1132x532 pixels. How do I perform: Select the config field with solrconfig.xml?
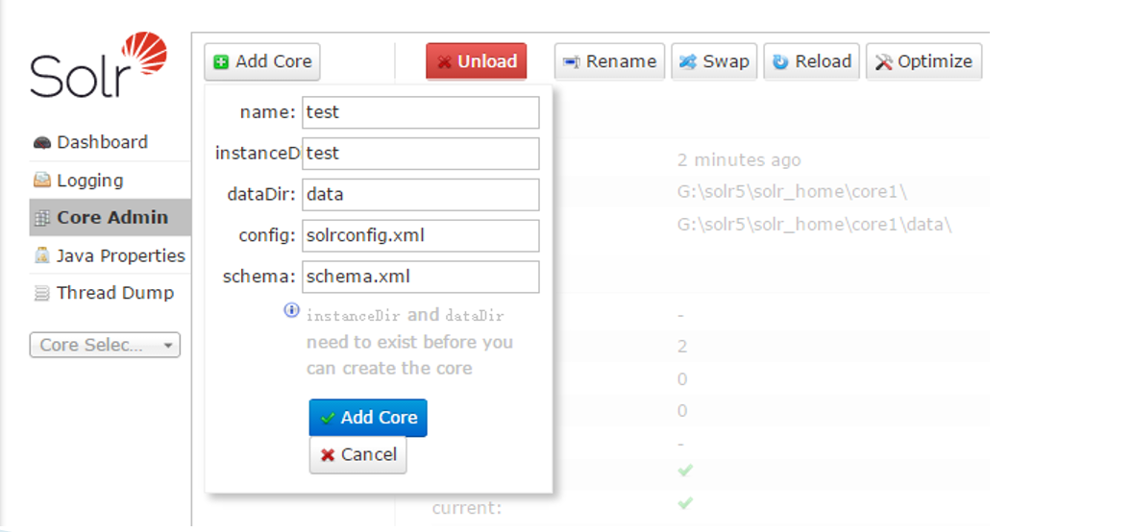[x=420, y=235]
